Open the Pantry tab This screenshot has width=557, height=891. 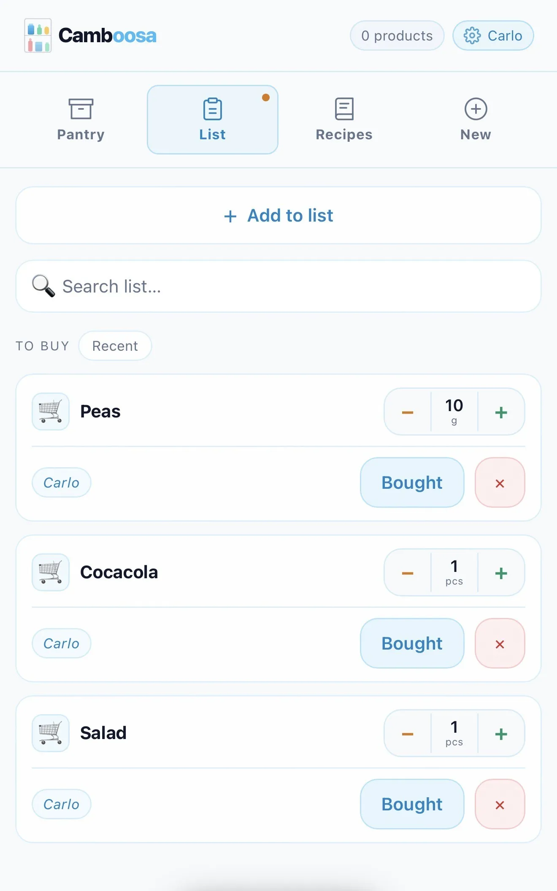click(81, 120)
